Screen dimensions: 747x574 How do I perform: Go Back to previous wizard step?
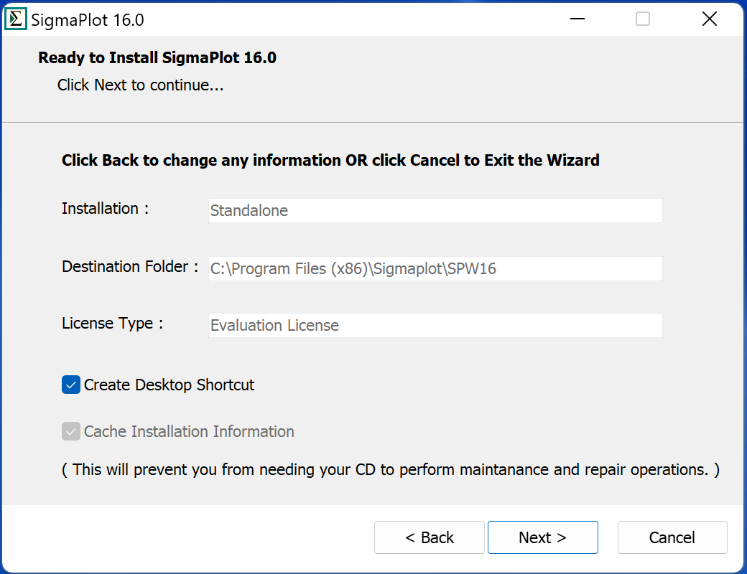[x=430, y=537]
